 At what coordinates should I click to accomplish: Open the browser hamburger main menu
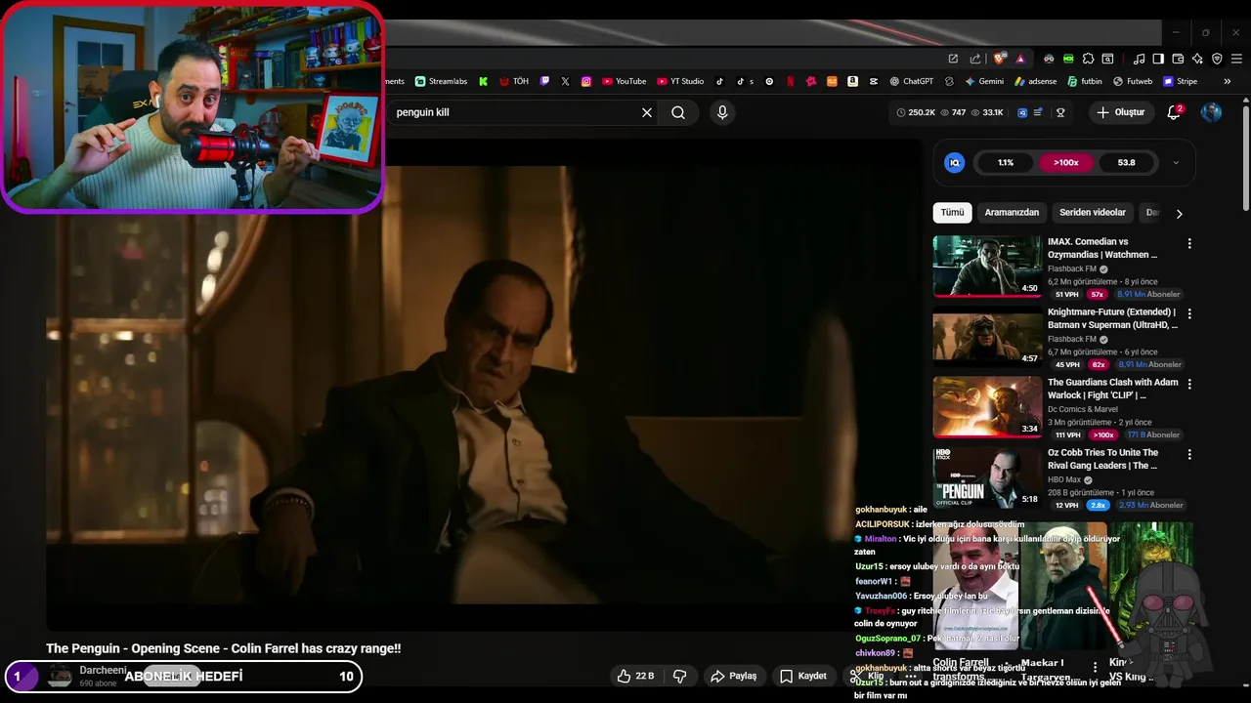coord(1235,59)
